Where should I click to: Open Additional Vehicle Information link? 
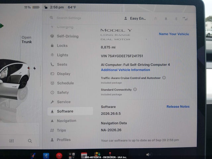coord(126,70)
